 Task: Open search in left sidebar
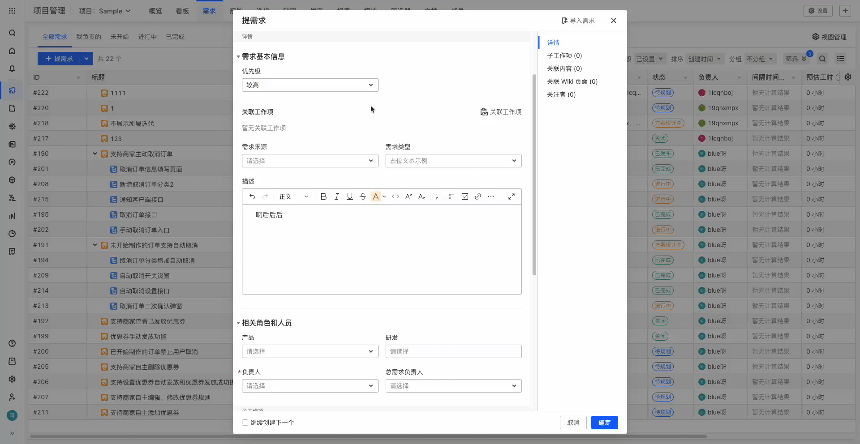(12, 33)
